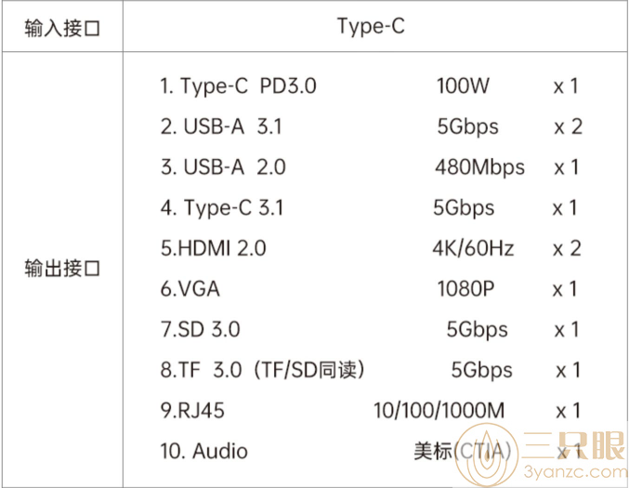The width and height of the screenshot is (629, 488).
Task: Click the Type-C PD3.0 row text
Action: point(238,86)
